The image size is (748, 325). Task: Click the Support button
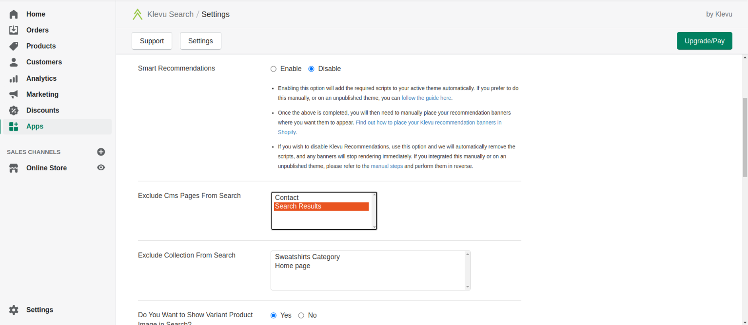pos(152,41)
